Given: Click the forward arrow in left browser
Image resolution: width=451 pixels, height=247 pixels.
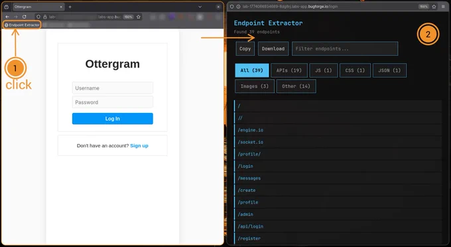Looking at the screenshot, I should (16, 17).
